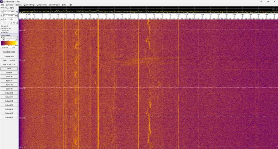Click the gray round indicator in menu bar
278x149 pixels.
71,5
